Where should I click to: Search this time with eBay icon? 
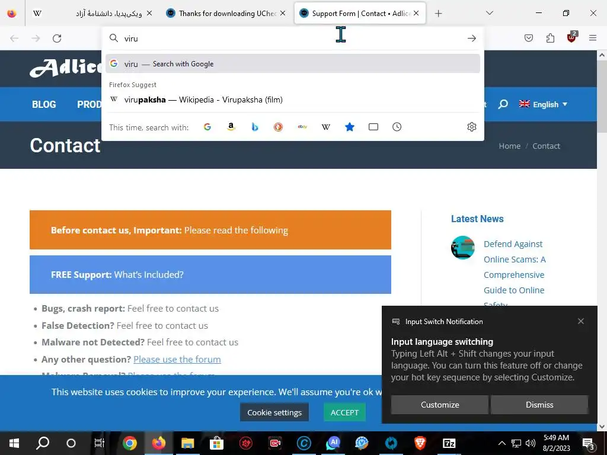(x=302, y=127)
